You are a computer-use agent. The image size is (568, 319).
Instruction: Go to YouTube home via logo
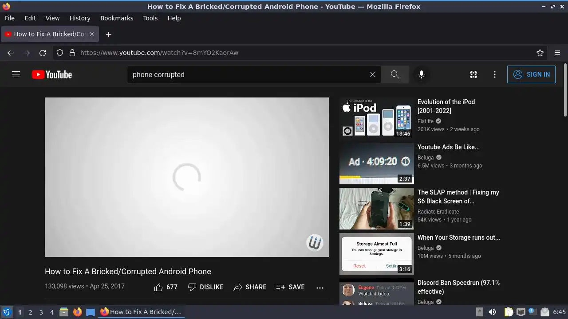coord(52,74)
